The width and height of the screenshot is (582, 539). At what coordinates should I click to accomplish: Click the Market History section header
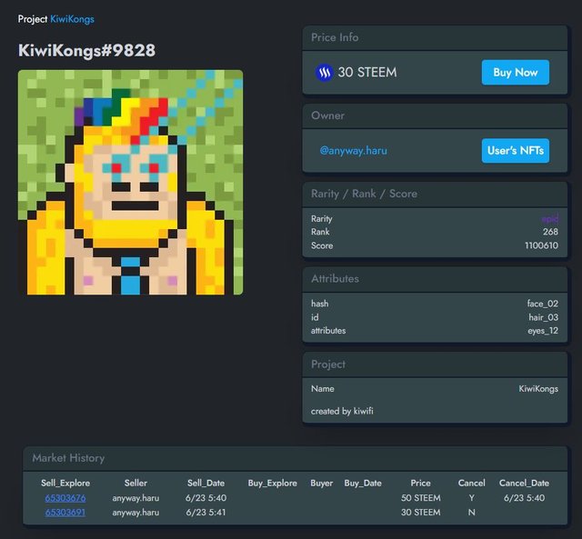coord(295,458)
